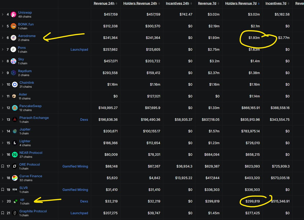Bookmark the SLVR row

pos(3,189)
